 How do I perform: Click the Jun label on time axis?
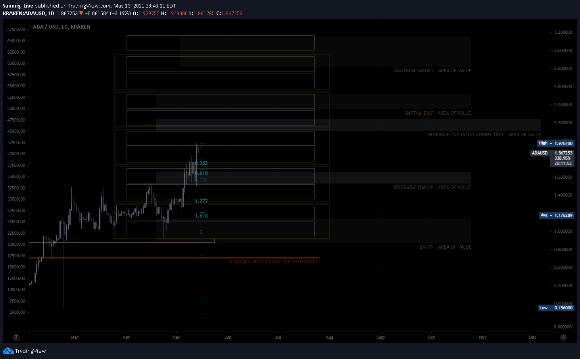click(228, 337)
